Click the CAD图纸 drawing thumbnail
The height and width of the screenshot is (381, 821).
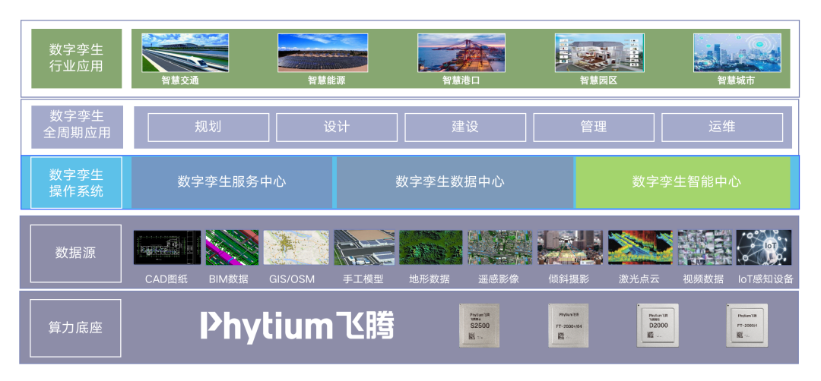point(167,247)
